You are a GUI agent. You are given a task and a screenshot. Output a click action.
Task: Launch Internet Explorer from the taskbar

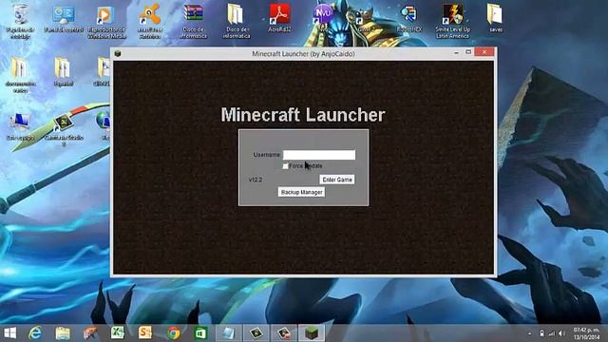[x=35, y=332]
